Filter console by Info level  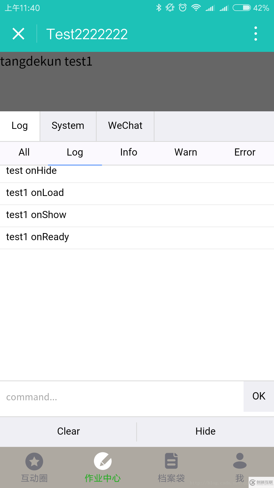click(x=129, y=152)
